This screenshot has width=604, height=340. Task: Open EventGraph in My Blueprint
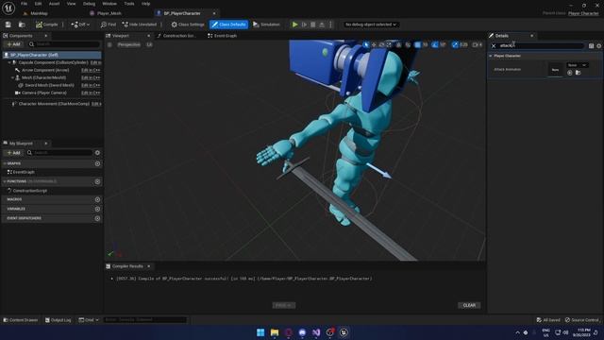click(21, 172)
